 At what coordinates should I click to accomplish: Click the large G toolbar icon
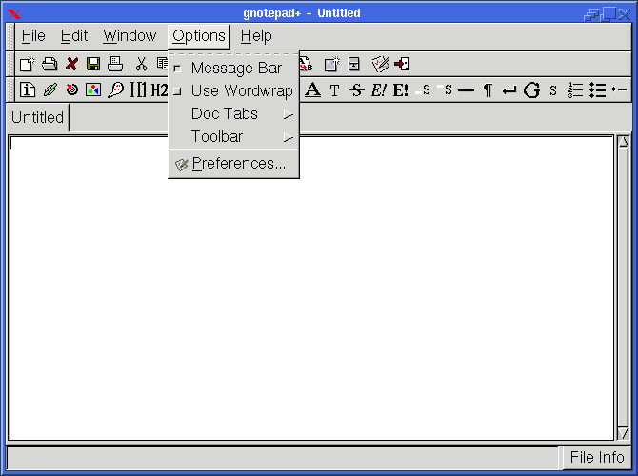[531, 90]
